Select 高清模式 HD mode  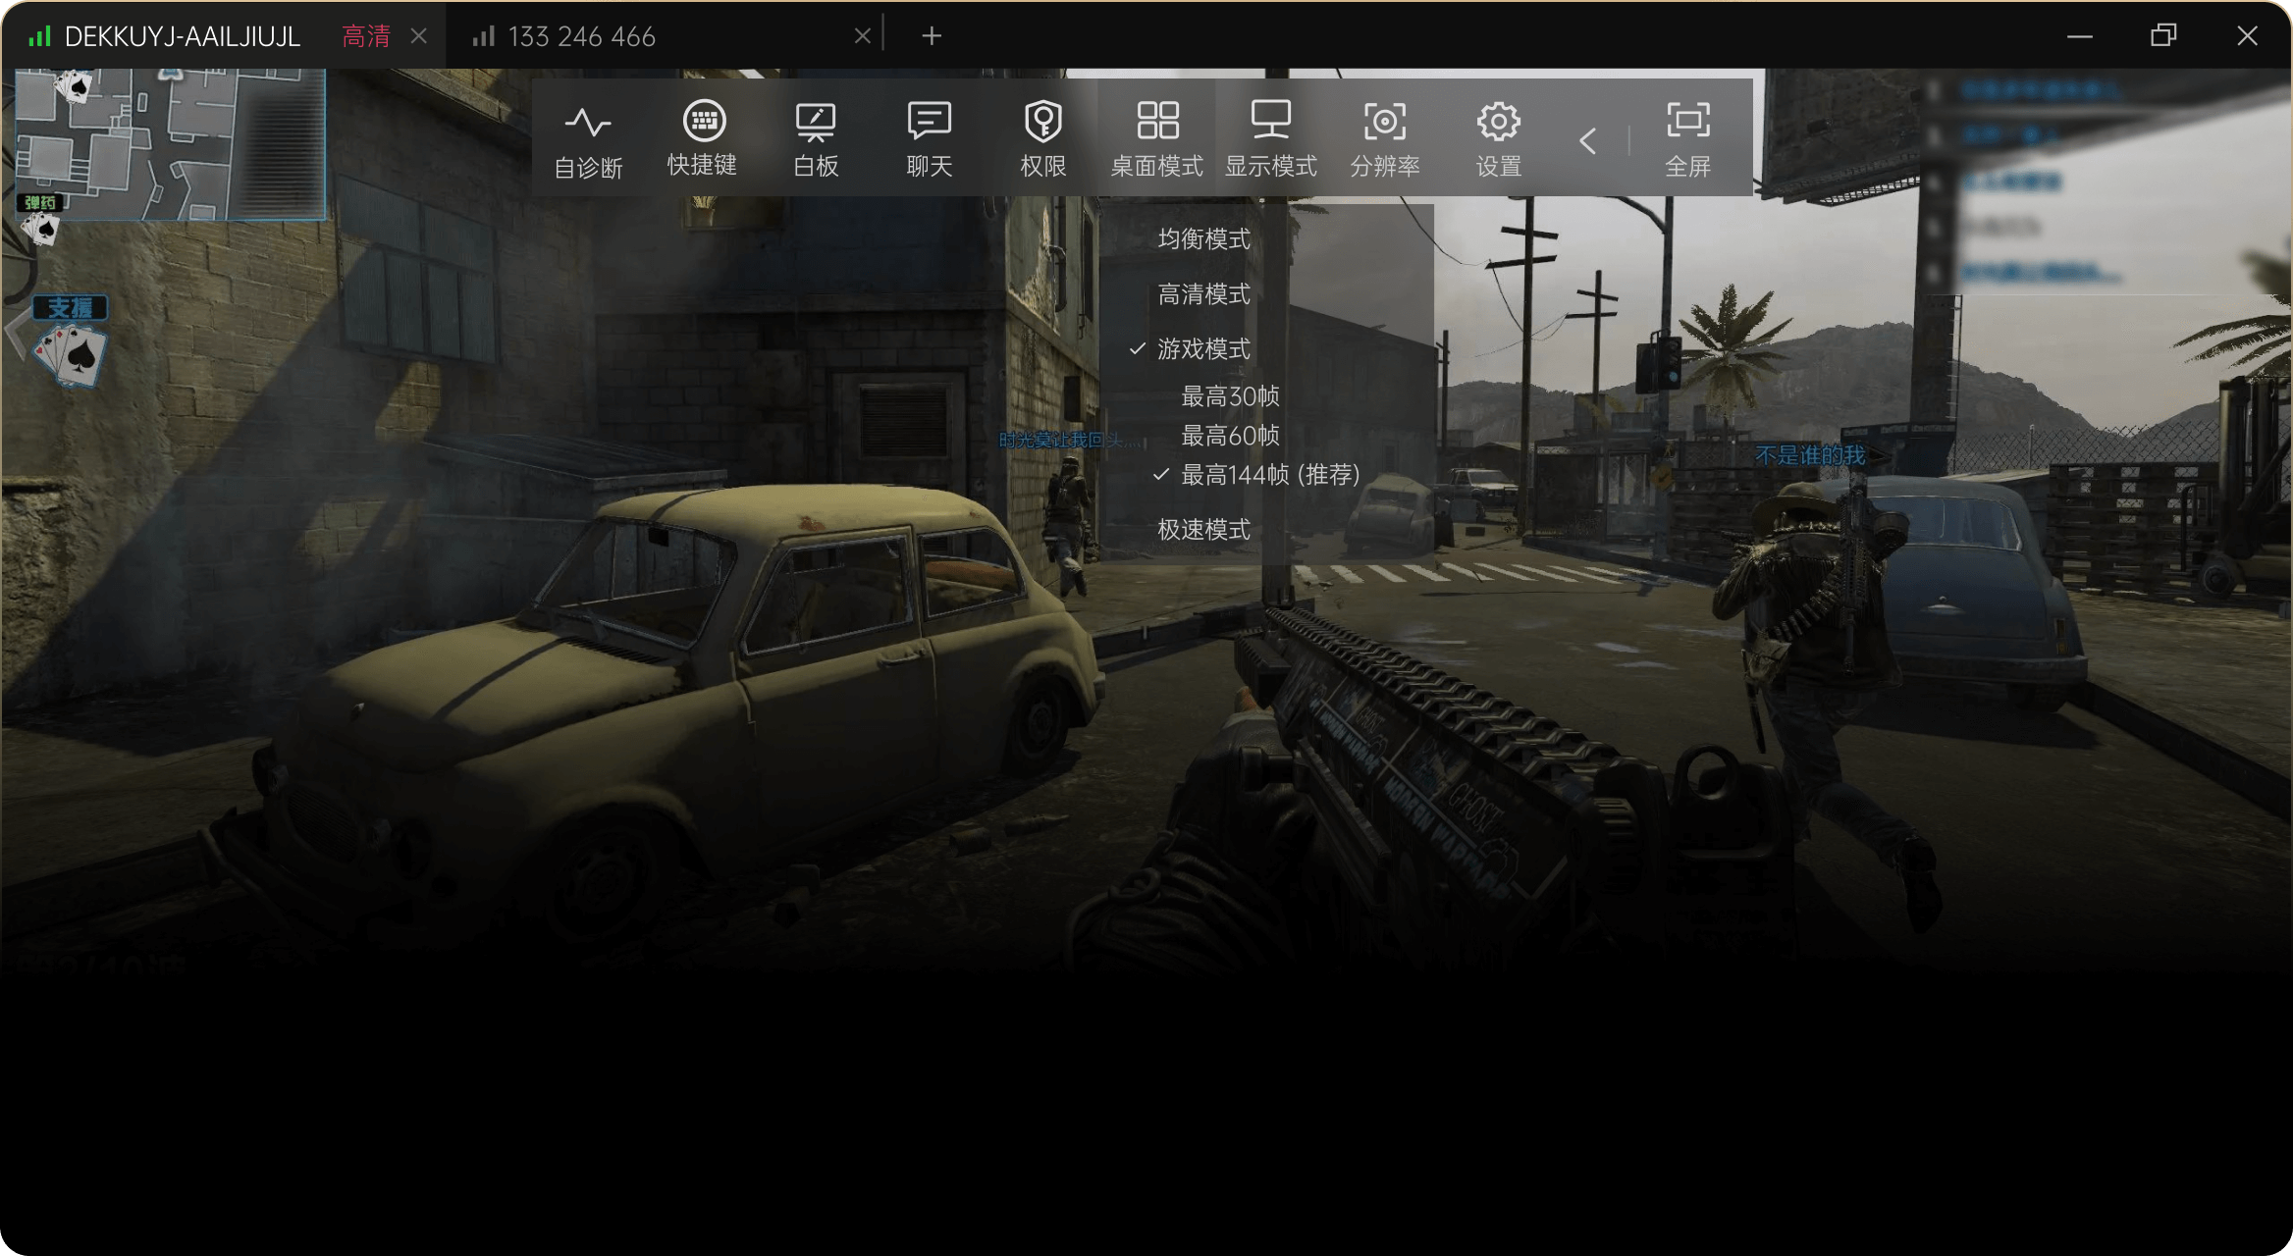(1203, 293)
